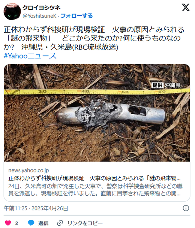Open the timestamp 午前11:25 · 2025年4月26日

pos(36,208)
